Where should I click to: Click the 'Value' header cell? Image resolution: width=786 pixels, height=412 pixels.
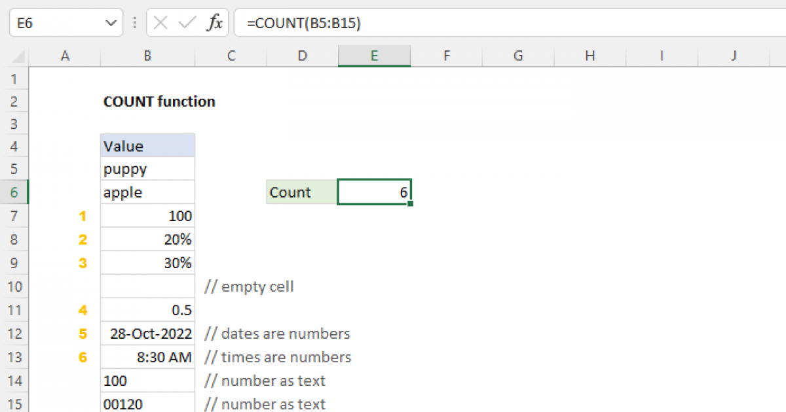point(147,145)
